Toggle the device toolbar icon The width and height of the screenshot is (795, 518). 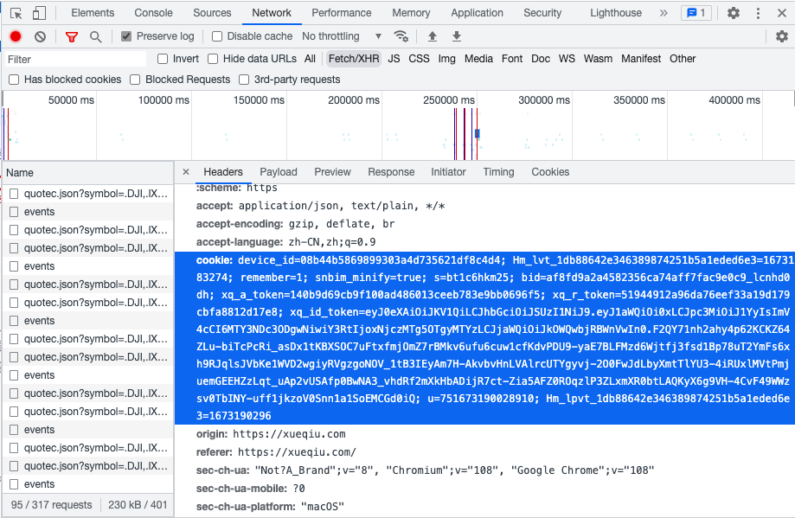(x=39, y=13)
